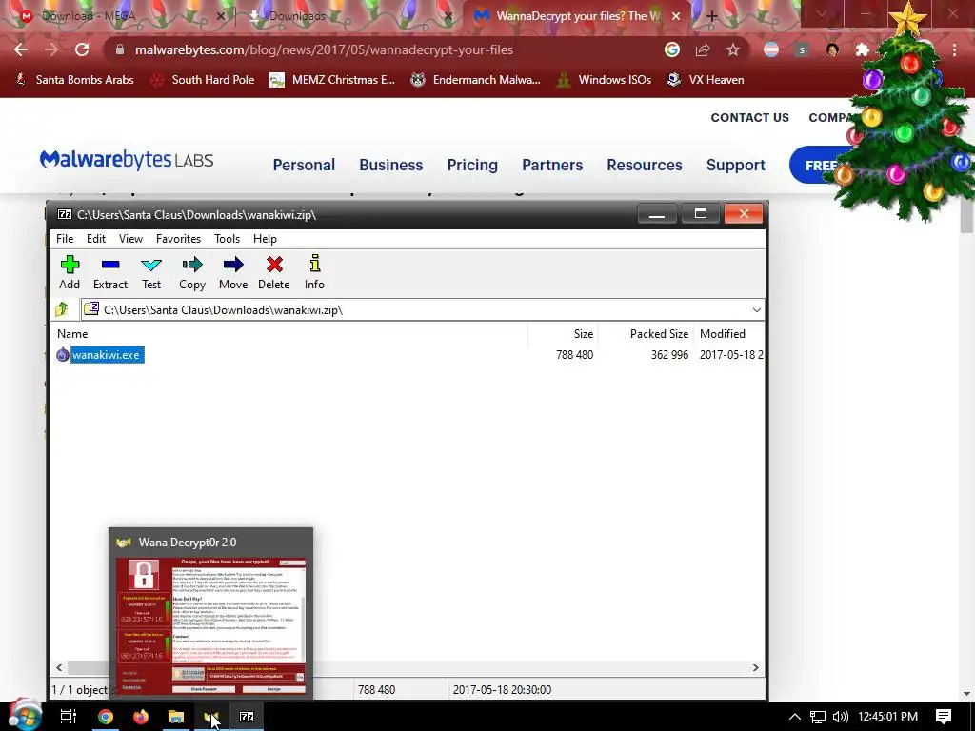The width and height of the screenshot is (975, 731).
Task: Sort files by Name column header
Action: pyautogui.click(x=290, y=334)
